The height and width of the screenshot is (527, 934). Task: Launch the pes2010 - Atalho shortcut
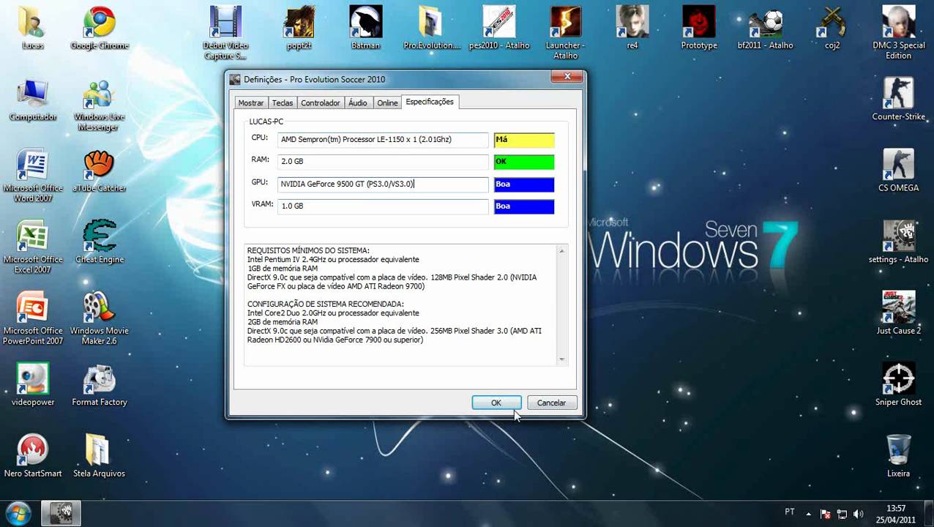[498, 28]
